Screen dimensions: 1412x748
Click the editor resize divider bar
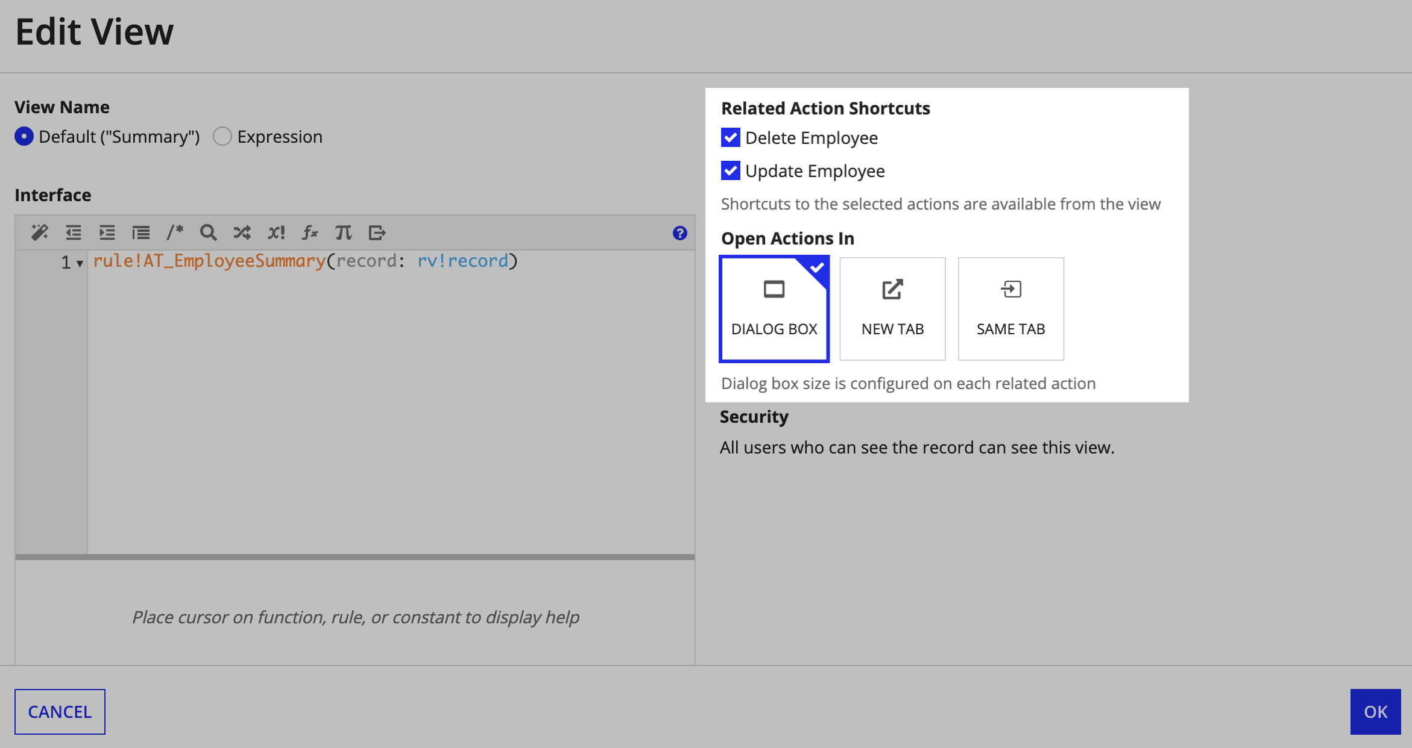(x=355, y=557)
